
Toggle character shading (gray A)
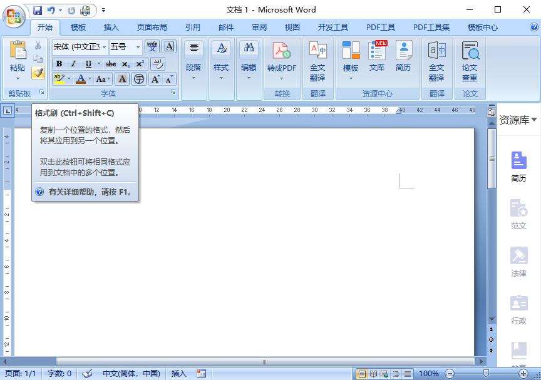tap(122, 79)
